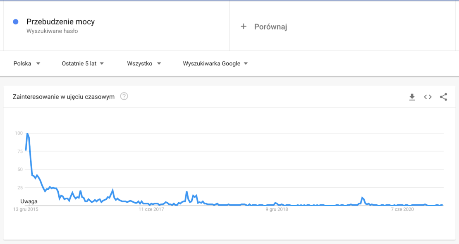Open the 'Wszystko' category dropdown
459x244 pixels.
coord(144,63)
